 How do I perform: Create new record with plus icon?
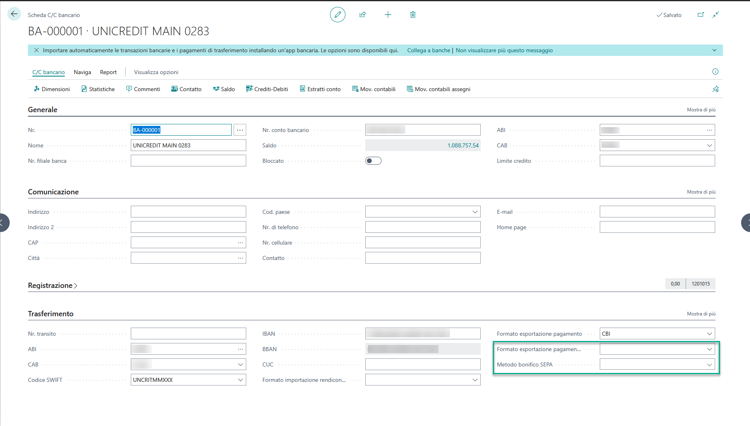click(x=388, y=15)
